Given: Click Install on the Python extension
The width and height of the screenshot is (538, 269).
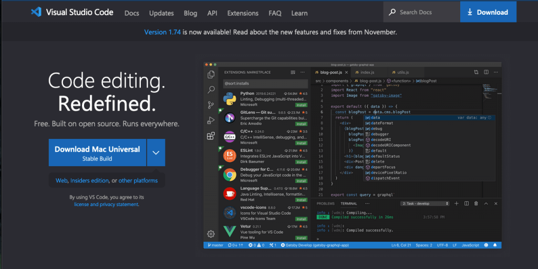Looking at the screenshot, I should tap(301, 105).
